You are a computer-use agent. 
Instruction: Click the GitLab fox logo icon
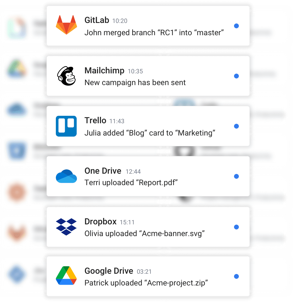tap(66, 25)
